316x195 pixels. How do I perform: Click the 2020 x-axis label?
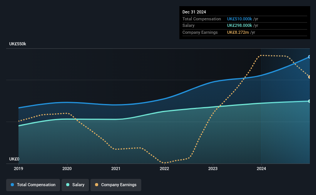[67, 169]
